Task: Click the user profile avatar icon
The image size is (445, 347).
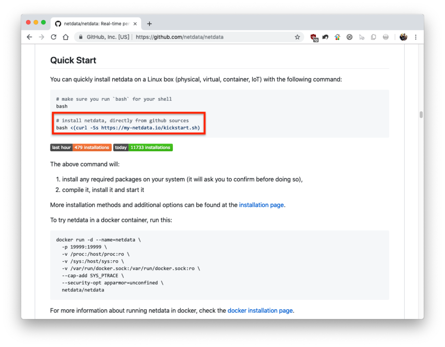Action: click(403, 37)
